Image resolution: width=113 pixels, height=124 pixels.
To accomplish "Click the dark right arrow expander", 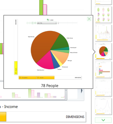I will [x=82, y=91].
